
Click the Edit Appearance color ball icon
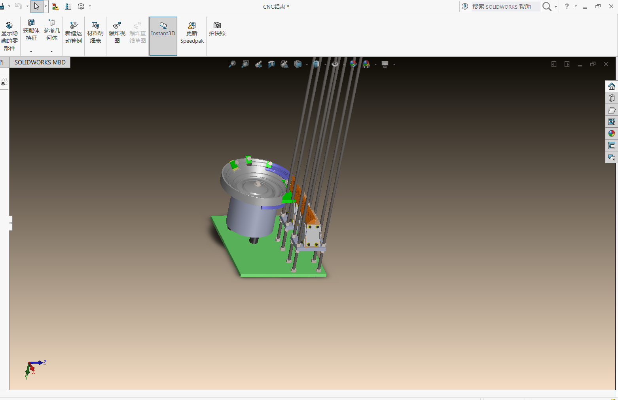pos(353,64)
